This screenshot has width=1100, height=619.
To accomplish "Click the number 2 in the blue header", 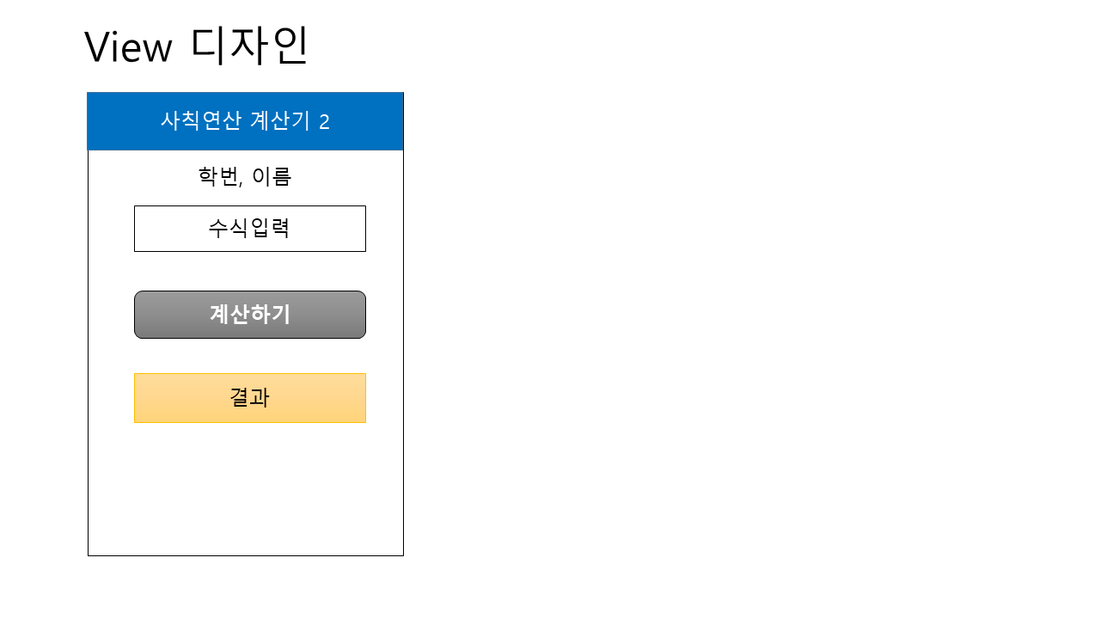I will (x=324, y=122).
